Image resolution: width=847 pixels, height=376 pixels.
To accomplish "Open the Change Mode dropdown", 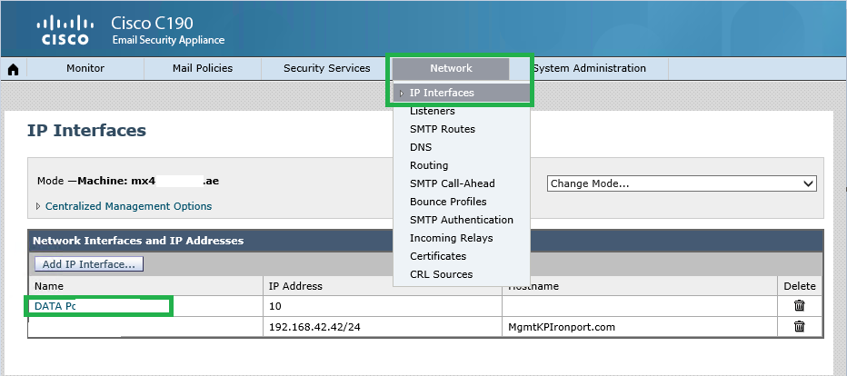I will tap(682, 183).
